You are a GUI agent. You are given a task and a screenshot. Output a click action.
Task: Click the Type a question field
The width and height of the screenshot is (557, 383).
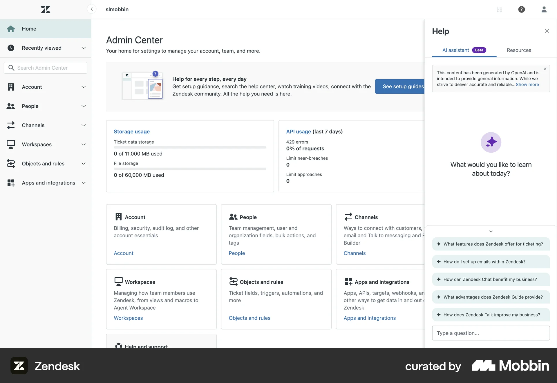click(491, 333)
